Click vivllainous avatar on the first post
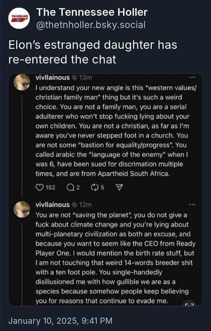The width and height of the screenshot is (211, 331). click(23, 82)
